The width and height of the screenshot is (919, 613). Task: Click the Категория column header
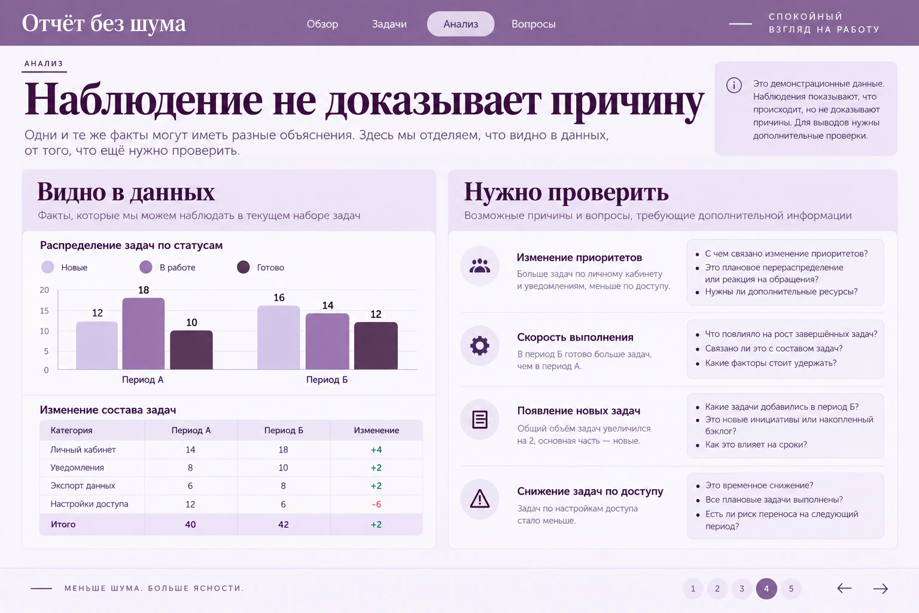click(x=71, y=430)
